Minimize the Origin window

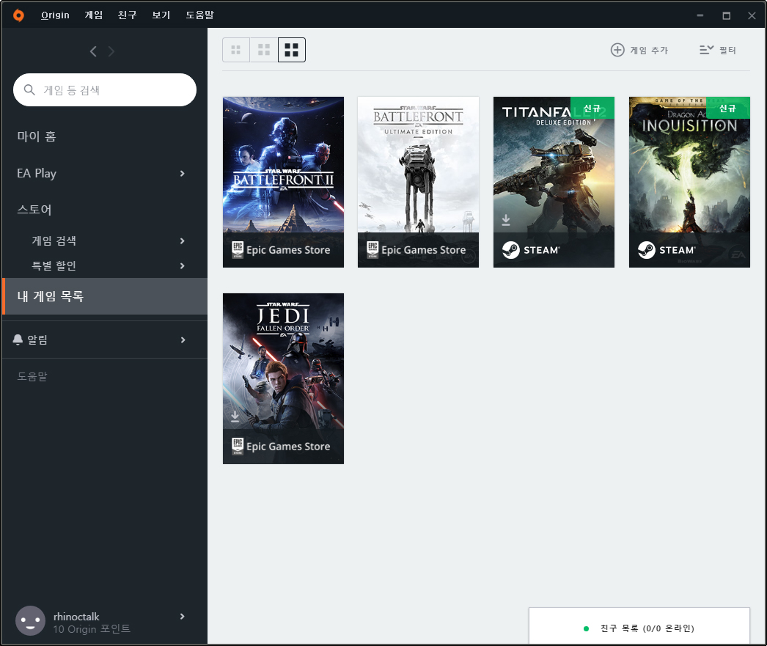700,15
